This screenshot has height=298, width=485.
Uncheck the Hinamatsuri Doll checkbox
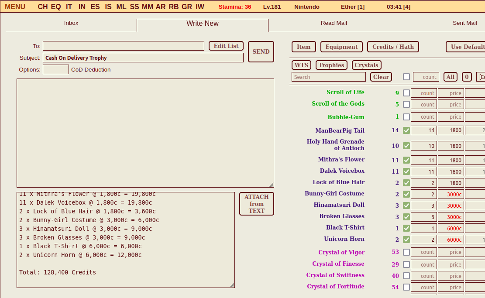point(406,206)
